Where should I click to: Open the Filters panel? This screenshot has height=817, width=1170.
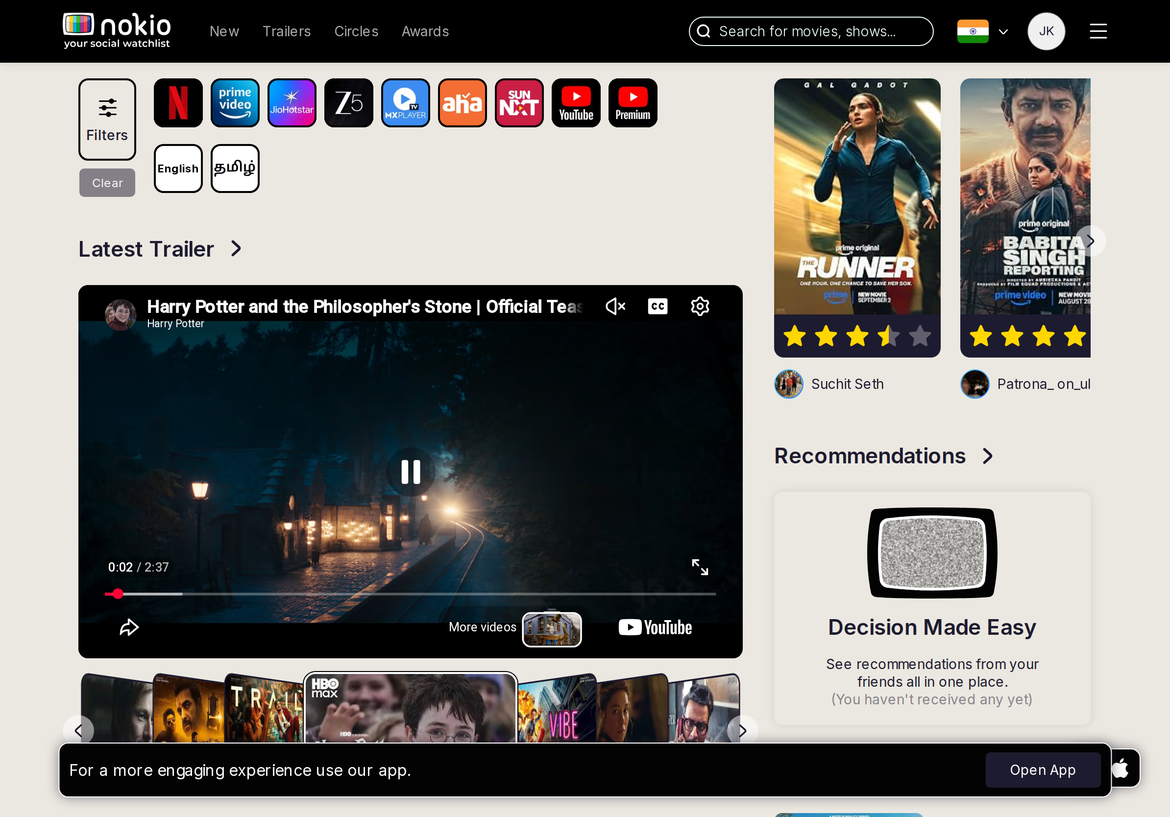(x=107, y=119)
